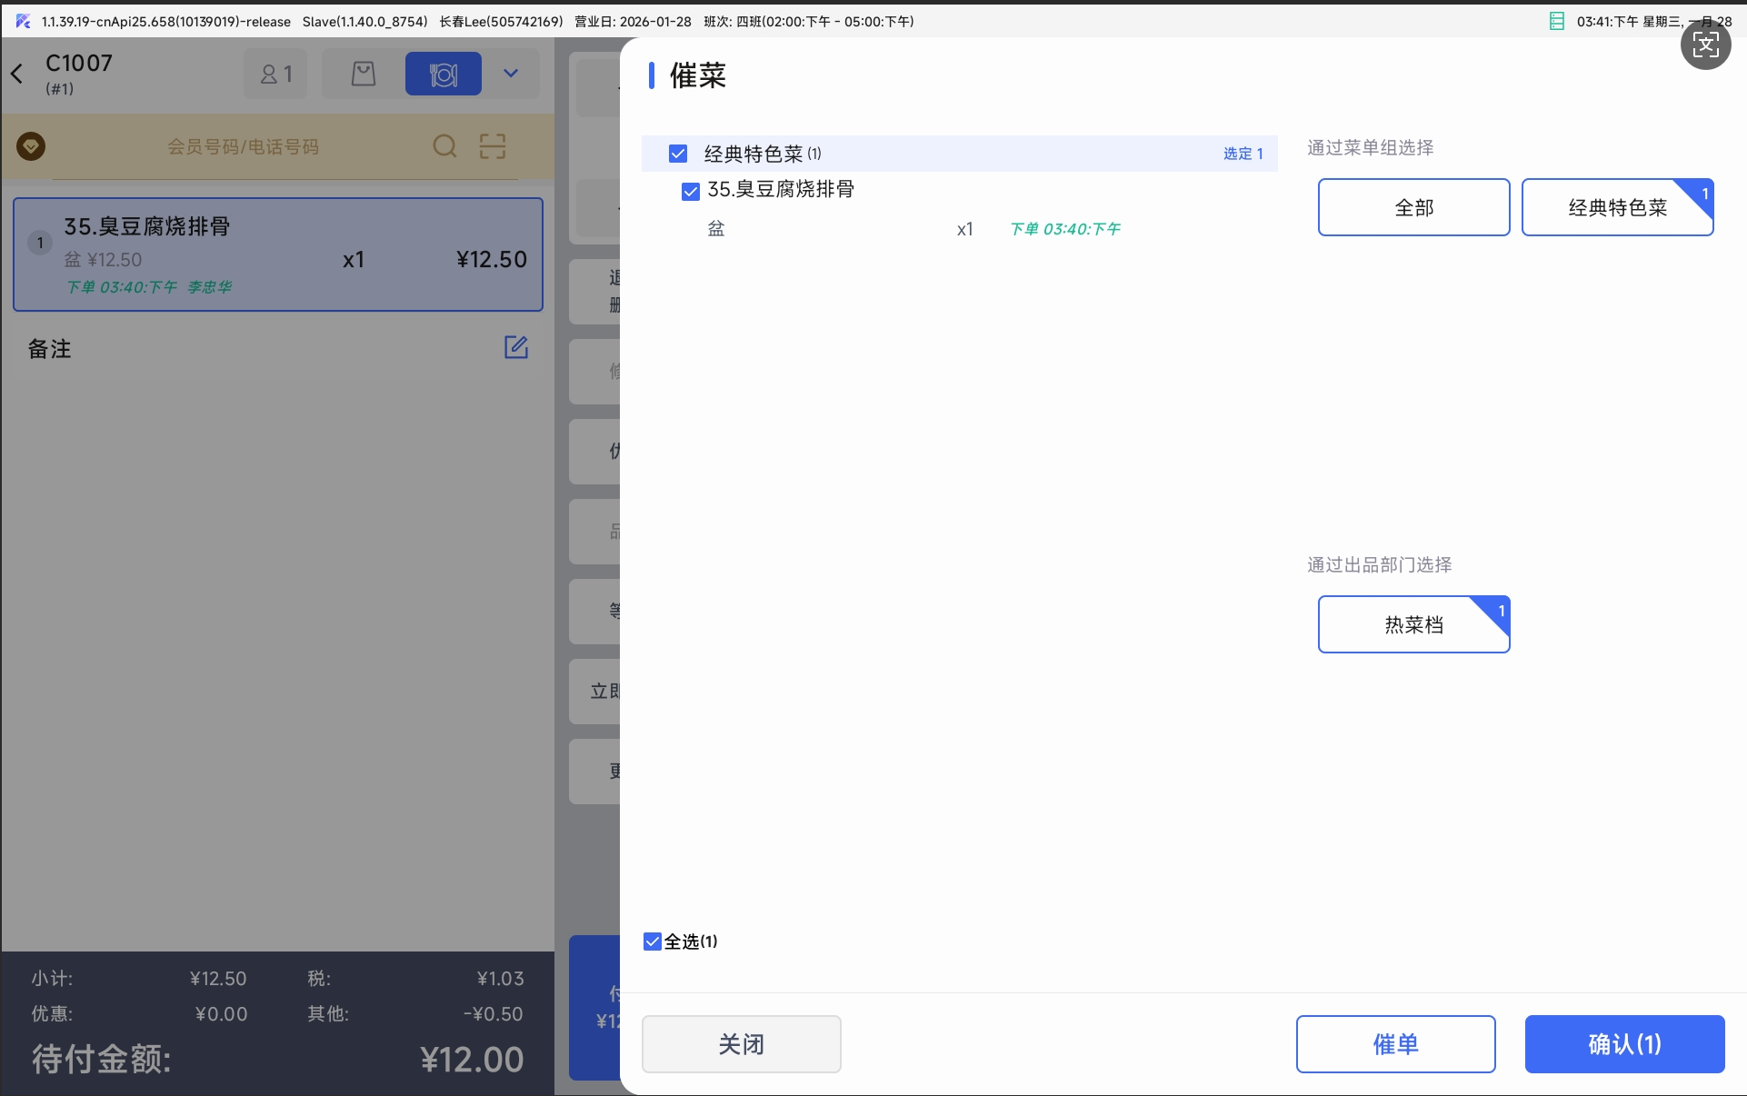
Task: Click the member number input field
Action: click(x=243, y=146)
